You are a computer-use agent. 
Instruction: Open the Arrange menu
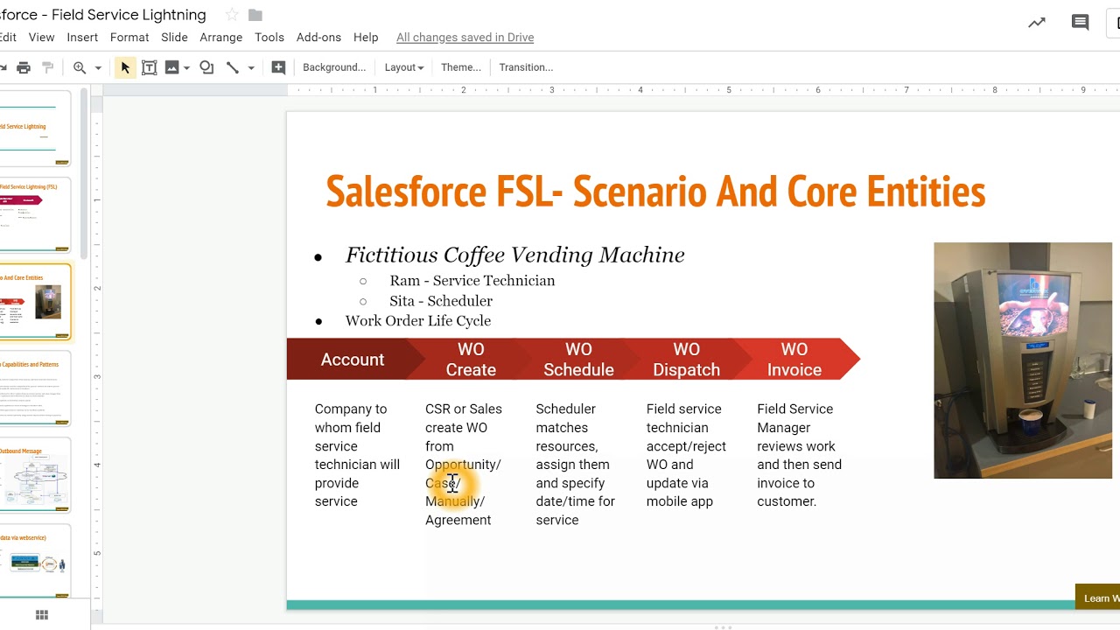220,38
